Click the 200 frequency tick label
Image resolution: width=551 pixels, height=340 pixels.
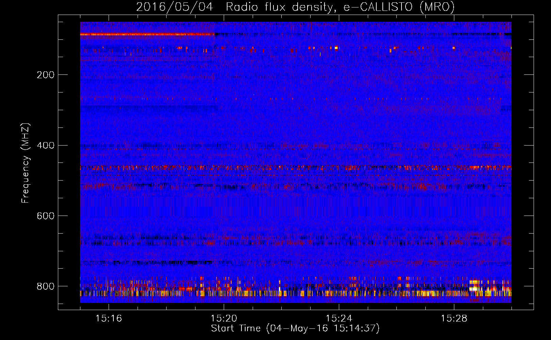(x=46, y=75)
